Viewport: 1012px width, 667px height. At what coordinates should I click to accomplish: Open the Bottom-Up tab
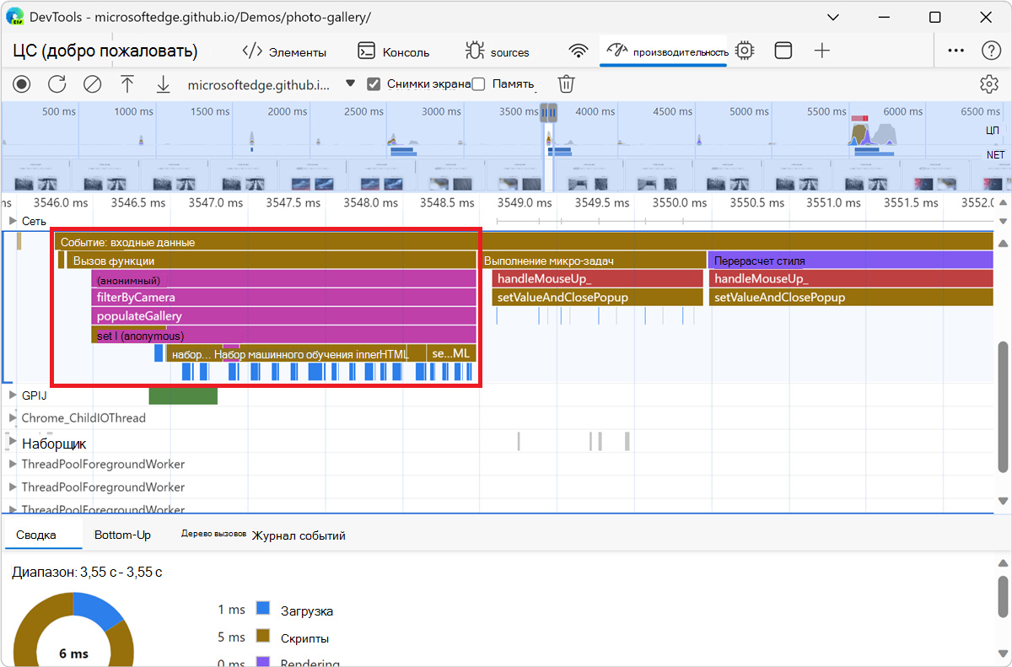122,535
